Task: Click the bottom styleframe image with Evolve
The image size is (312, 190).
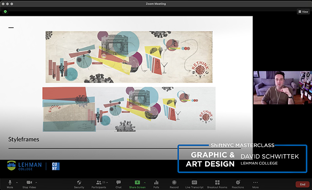Action: (129, 109)
